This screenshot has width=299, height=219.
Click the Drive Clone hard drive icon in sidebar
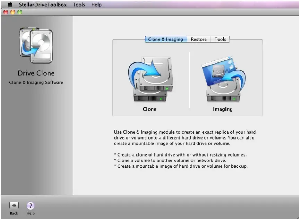pyautogui.click(x=36, y=44)
